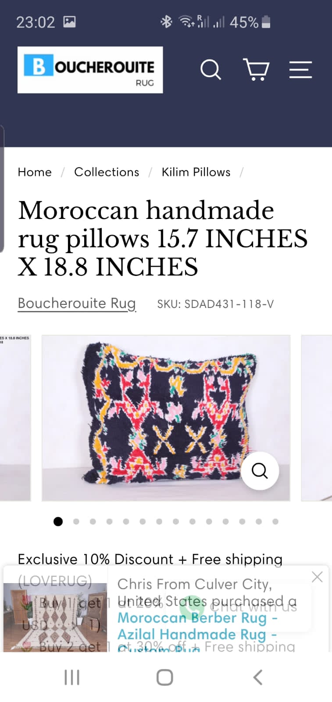
Task: Close the purchase notification popup
Action: pyautogui.click(x=317, y=577)
